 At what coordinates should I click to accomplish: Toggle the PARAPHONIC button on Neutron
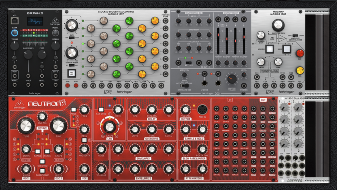point(42,171)
